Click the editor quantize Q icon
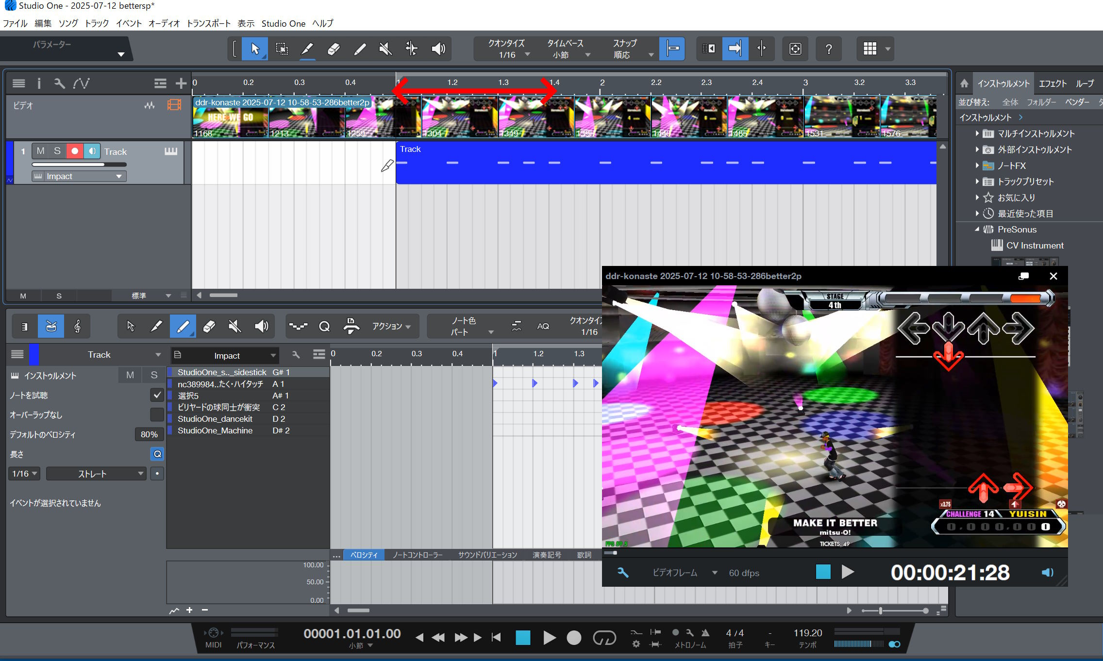The image size is (1103, 661). pos(324,327)
